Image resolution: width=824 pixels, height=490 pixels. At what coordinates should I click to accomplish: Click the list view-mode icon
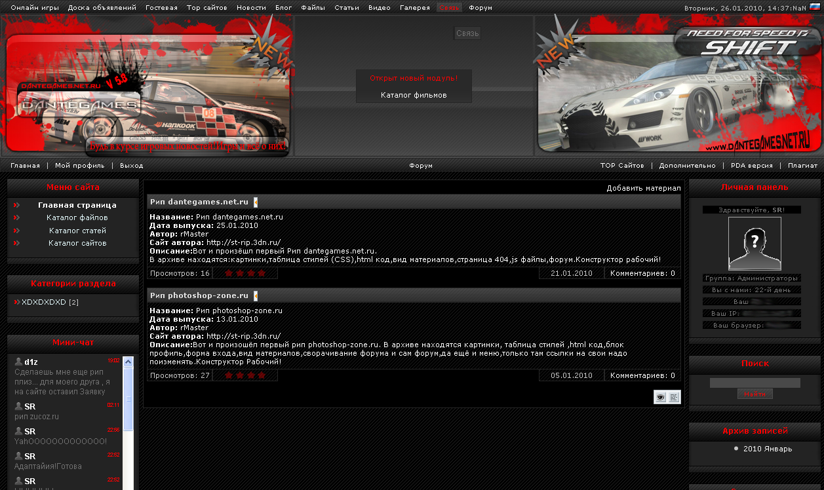[x=674, y=397]
